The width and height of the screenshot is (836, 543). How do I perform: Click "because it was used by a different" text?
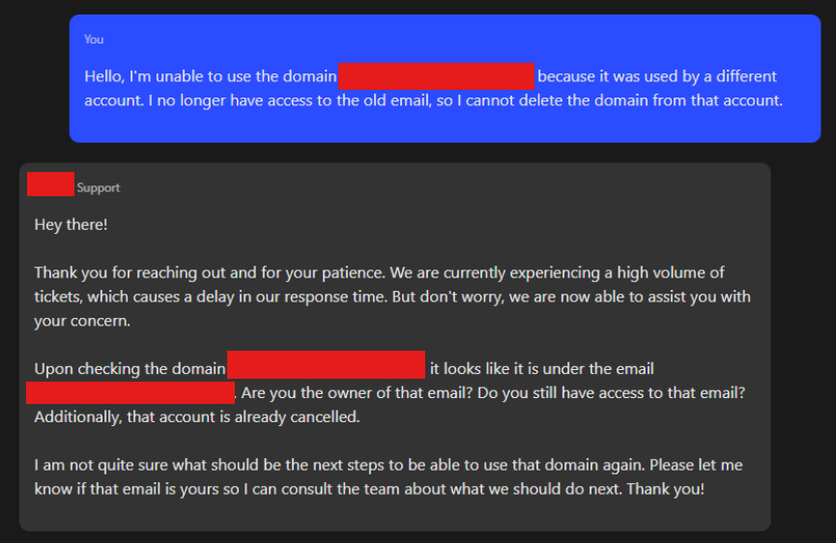(x=656, y=76)
